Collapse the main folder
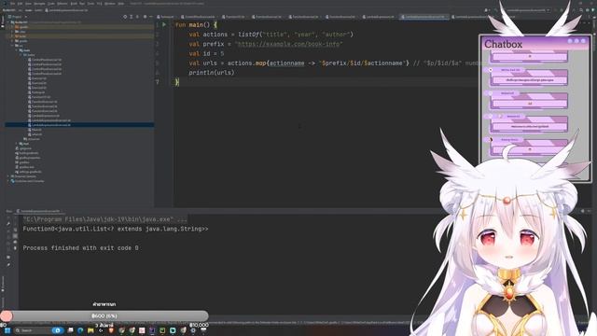The image size is (597, 336). point(17,50)
